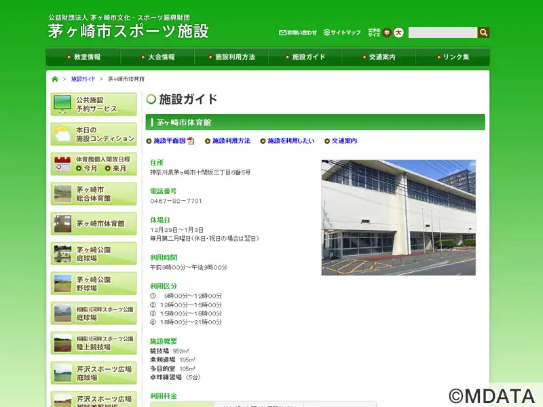Image resolution: width=543 pixels, height=407 pixels.
Task: Open 今月 individual opening schedule
Action: [87, 168]
